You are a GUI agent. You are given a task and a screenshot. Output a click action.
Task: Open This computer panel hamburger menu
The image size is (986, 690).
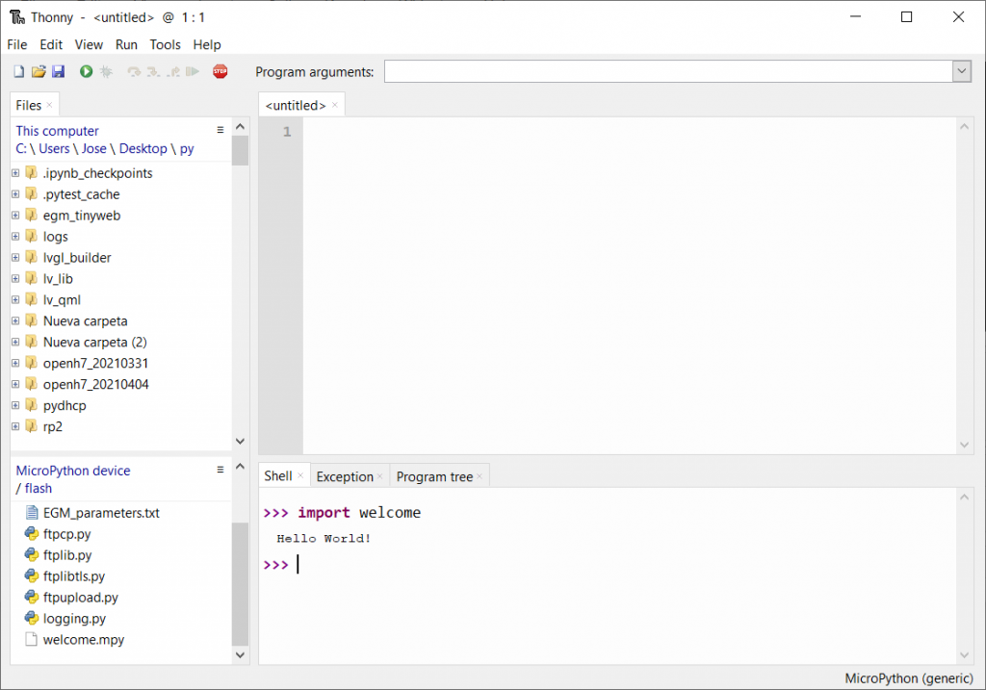click(220, 130)
